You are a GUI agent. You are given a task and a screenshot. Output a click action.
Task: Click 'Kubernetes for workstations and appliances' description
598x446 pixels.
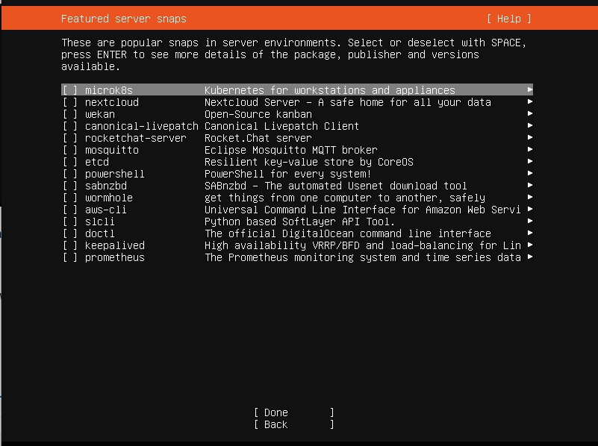tap(330, 90)
